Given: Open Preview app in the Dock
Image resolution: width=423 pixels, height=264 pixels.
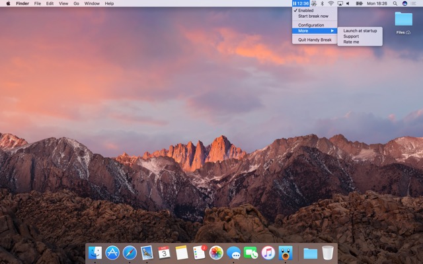Looking at the screenshot, I should pyautogui.click(x=147, y=253).
